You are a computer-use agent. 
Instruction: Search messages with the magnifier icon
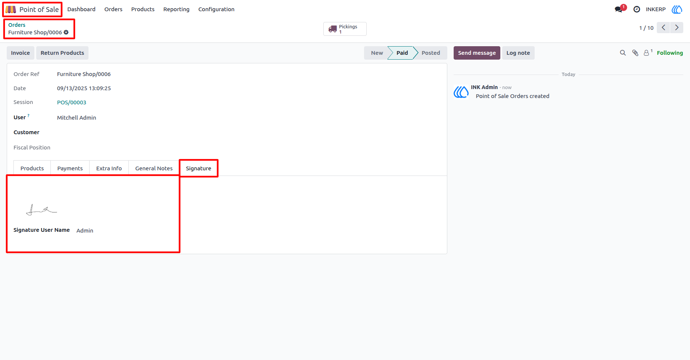pos(623,53)
